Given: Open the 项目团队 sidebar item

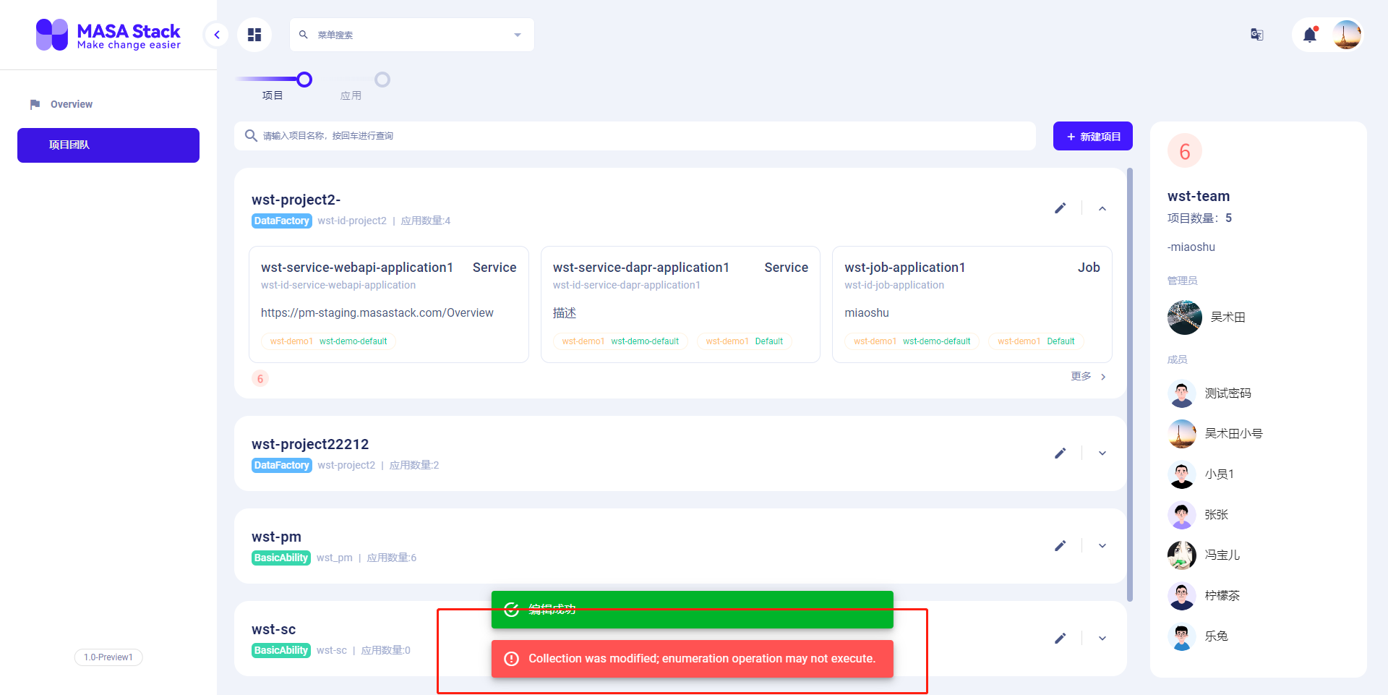Looking at the screenshot, I should [108, 145].
